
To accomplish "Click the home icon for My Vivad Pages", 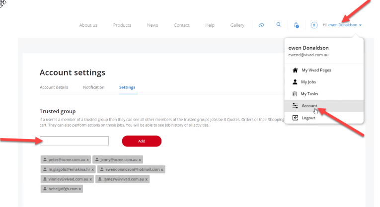I will click(x=295, y=70).
